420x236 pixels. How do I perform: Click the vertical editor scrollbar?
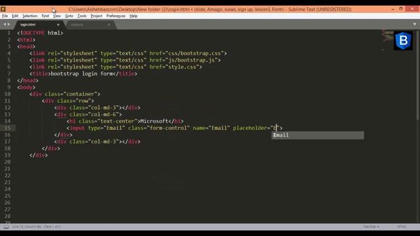tap(418, 75)
